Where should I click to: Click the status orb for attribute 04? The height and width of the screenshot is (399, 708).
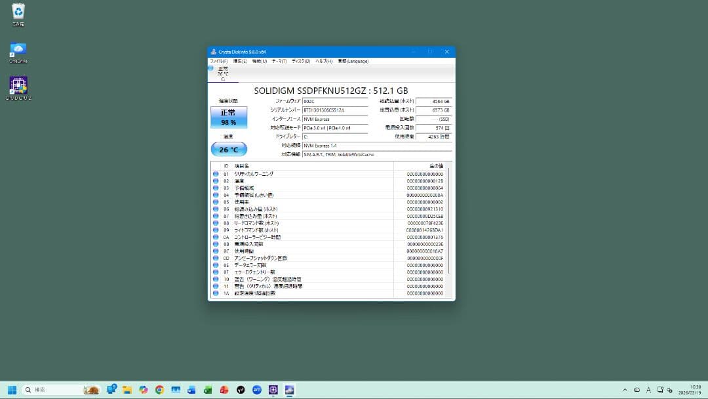(216, 195)
